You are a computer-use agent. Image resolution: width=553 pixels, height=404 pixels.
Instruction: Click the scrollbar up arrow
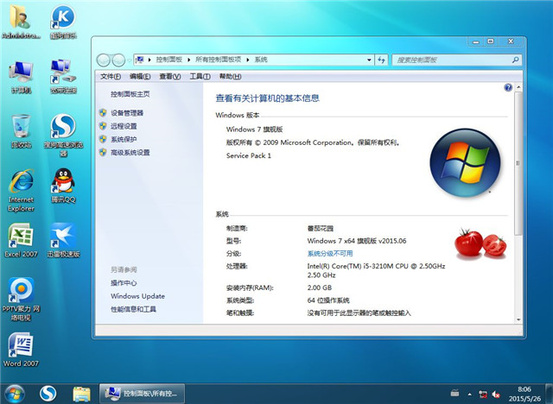point(518,86)
